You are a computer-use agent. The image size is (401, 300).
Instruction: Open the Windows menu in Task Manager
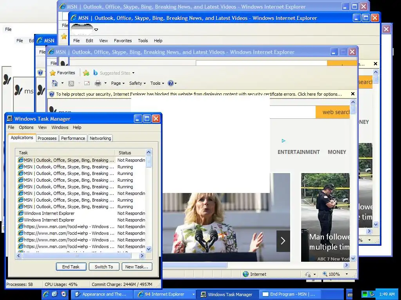[x=60, y=127]
